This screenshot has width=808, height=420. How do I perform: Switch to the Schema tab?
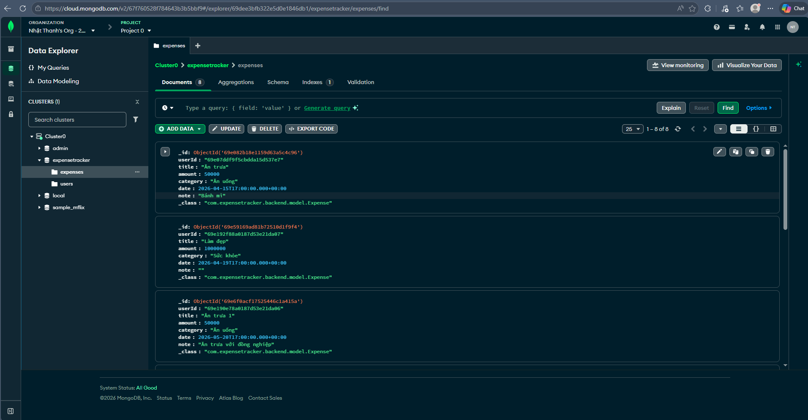pos(278,82)
